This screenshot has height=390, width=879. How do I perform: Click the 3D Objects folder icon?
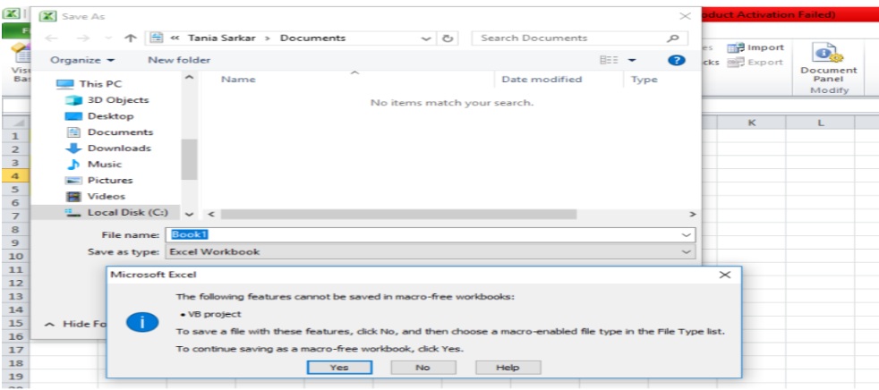pyautogui.click(x=73, y=100)
